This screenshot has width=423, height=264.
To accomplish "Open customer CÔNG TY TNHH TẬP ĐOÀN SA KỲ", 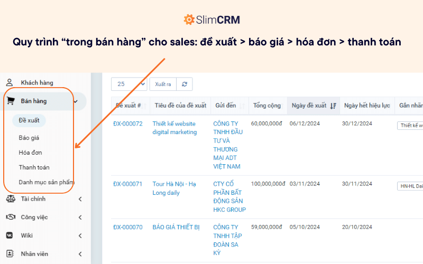I will [x=227, y=240].
